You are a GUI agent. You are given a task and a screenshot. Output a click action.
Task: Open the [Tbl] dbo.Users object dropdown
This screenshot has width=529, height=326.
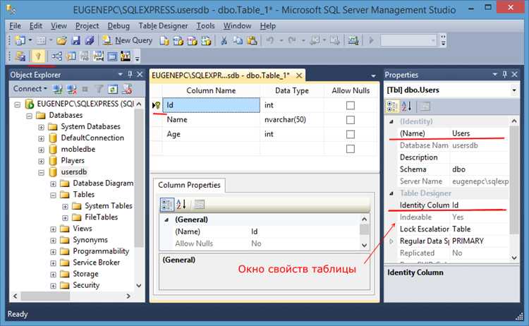click(513, 90)
